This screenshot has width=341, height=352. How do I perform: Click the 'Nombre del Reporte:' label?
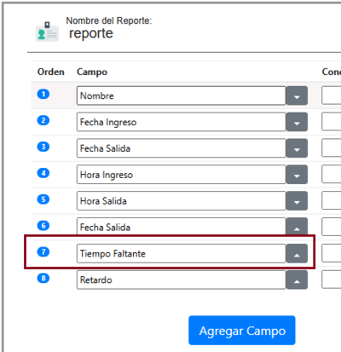pos(109,20)
